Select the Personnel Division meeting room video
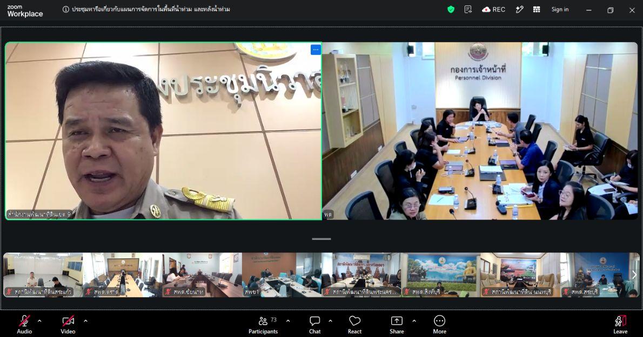Viewport: 643px width, 337px height. (x=480, y=131)
